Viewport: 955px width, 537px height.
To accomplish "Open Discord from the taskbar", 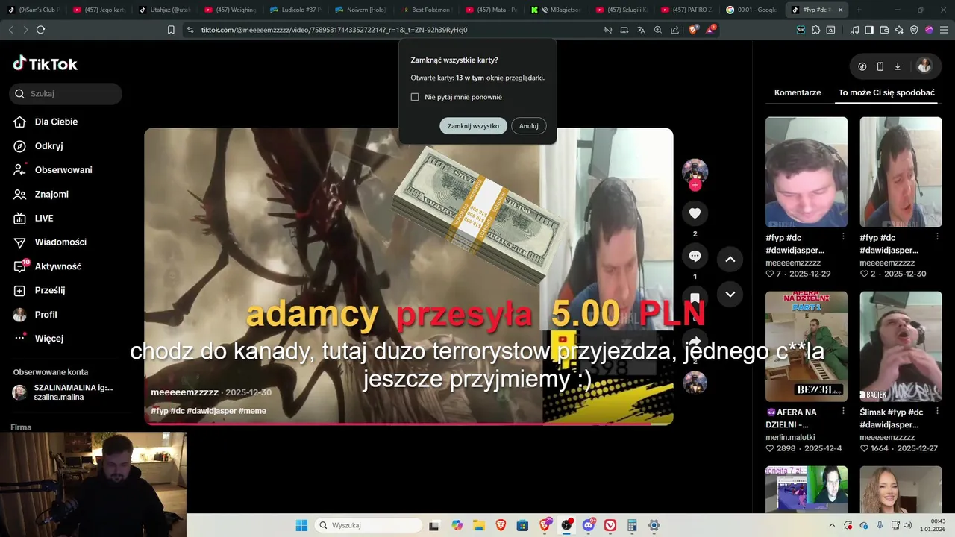I will click(x=589, y=525).
